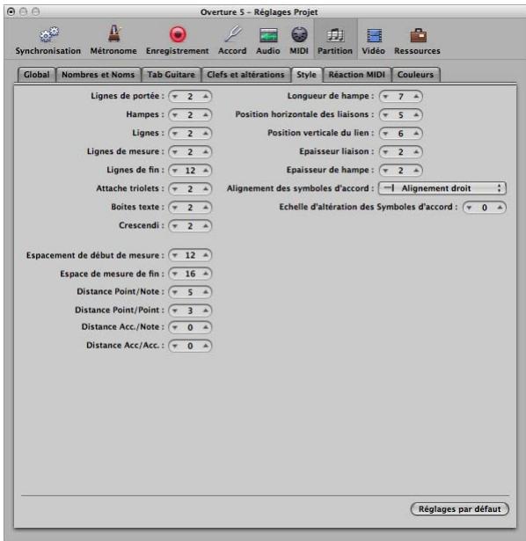Decrease Distance Point/Point value
This screenshot has height=541, width=526.
click(175, 311)
